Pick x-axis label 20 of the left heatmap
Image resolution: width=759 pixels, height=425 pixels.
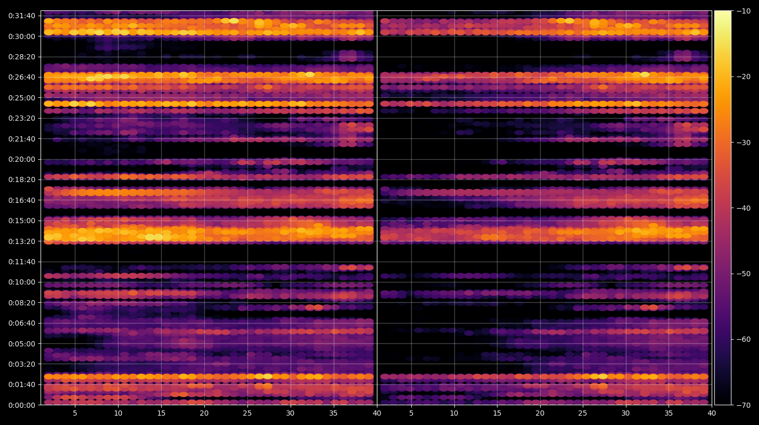tap(204, 414)
